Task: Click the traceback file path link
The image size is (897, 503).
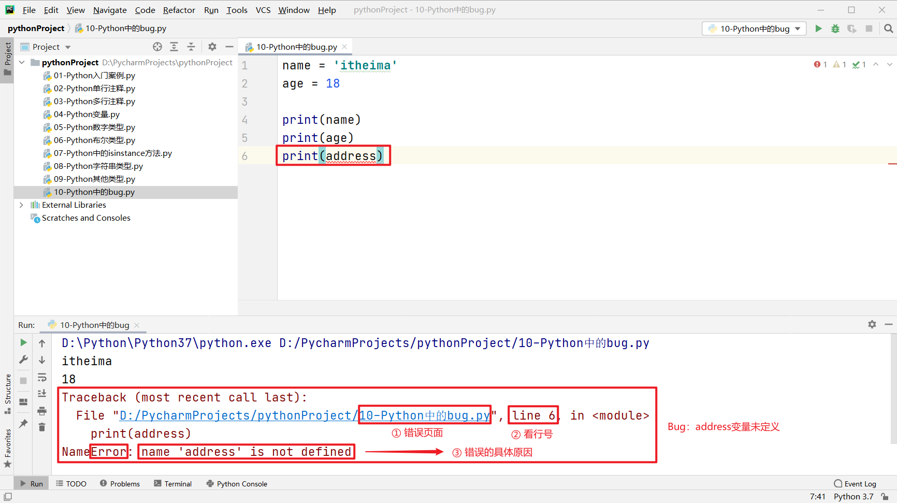Action: [x=305, y=415]
